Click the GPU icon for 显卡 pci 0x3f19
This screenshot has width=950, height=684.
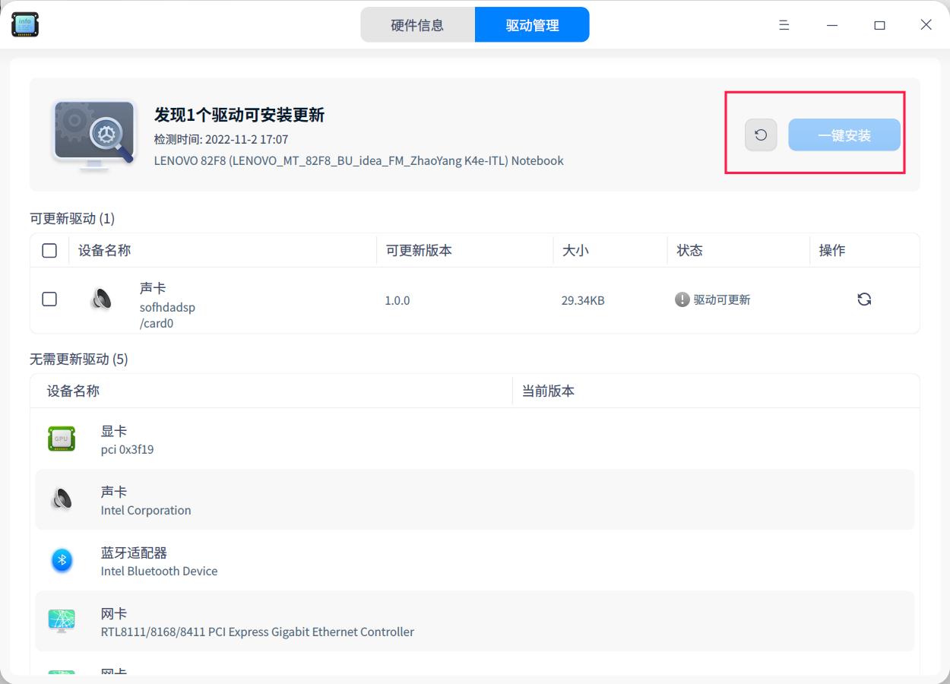coord(62,439)
